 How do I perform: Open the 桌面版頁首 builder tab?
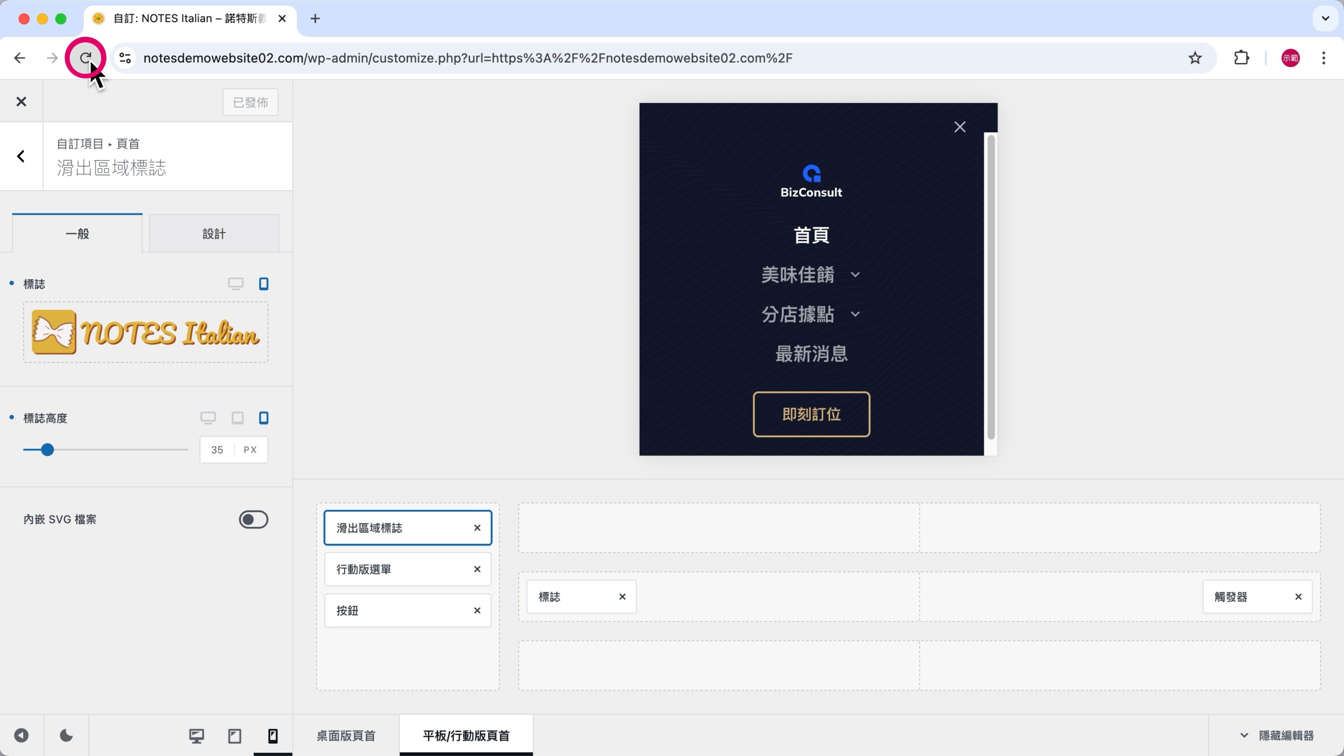(346, 736)
